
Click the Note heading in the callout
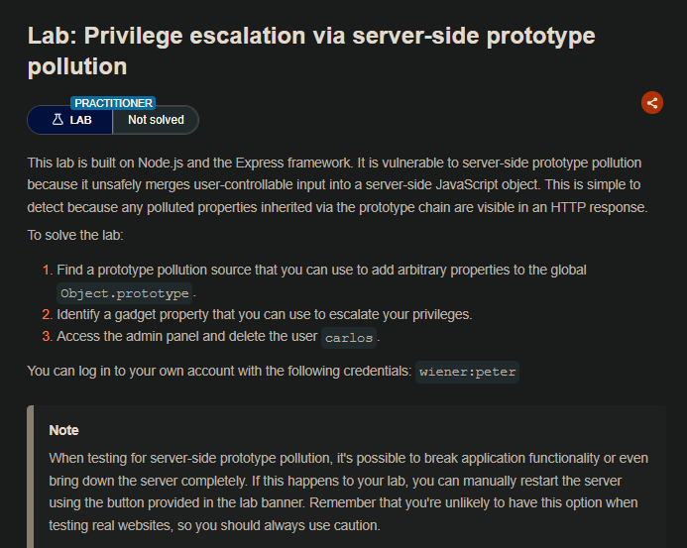click(x=63, y=431)
